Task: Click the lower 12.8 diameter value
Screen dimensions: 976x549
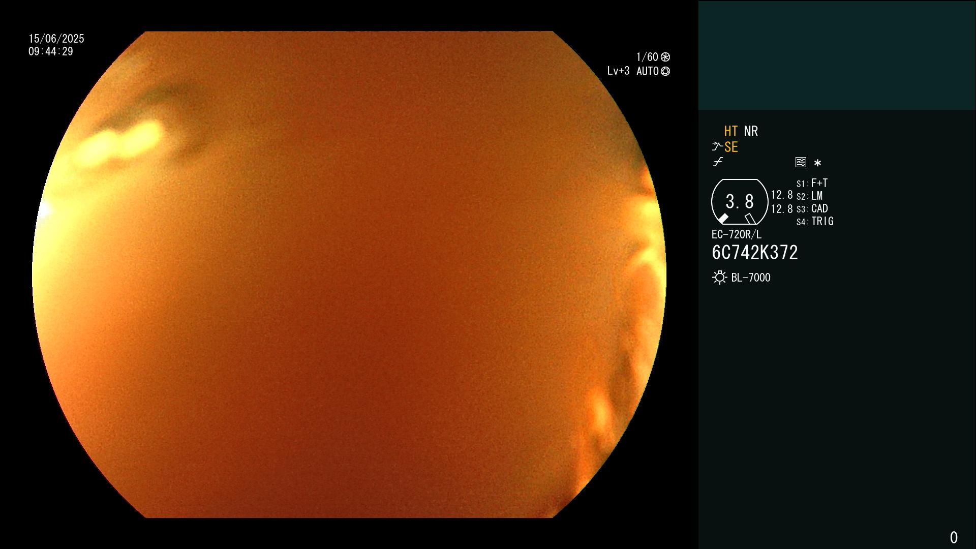Action: (x=782, y=209)
